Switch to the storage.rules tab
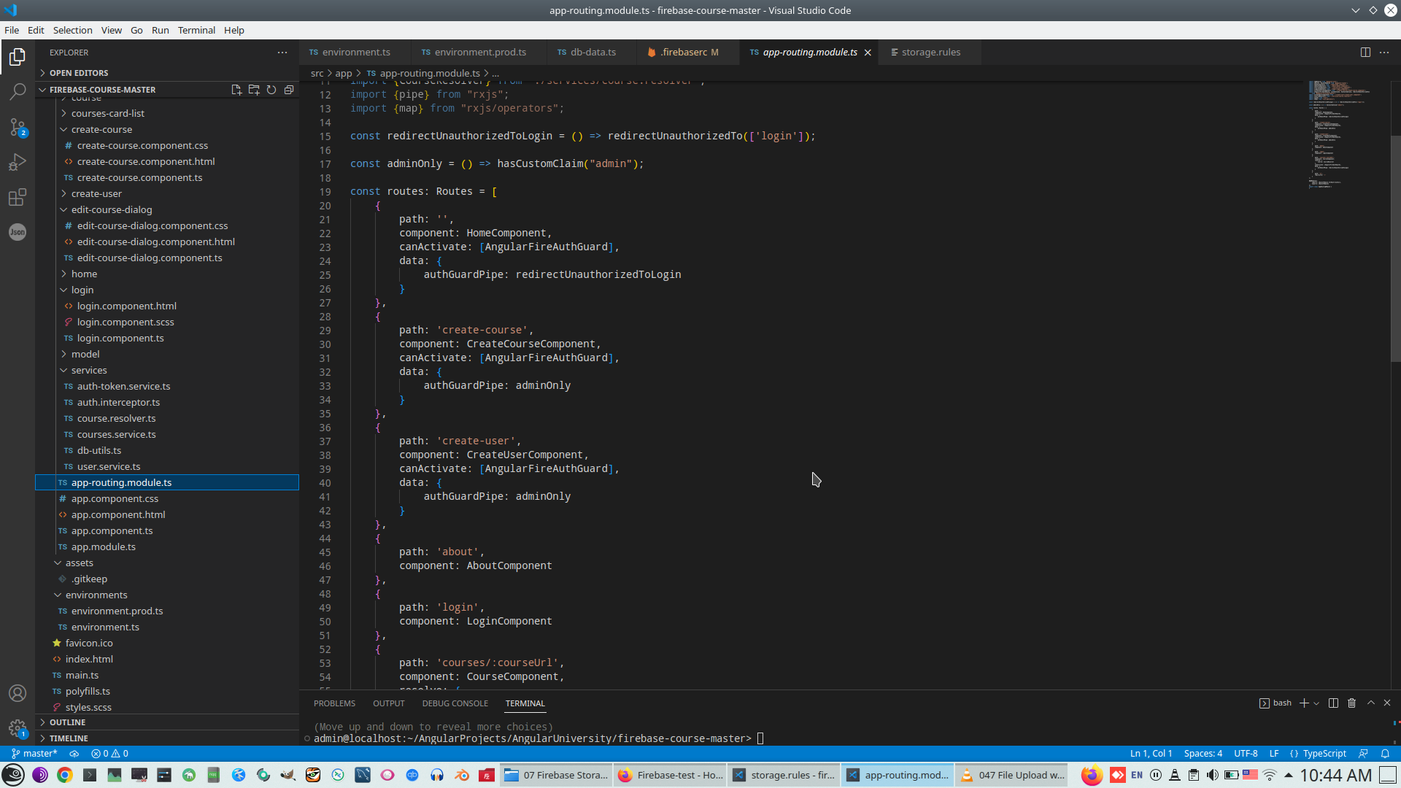The width and height of the screenshot is (1401, 788). click(930, 53)
